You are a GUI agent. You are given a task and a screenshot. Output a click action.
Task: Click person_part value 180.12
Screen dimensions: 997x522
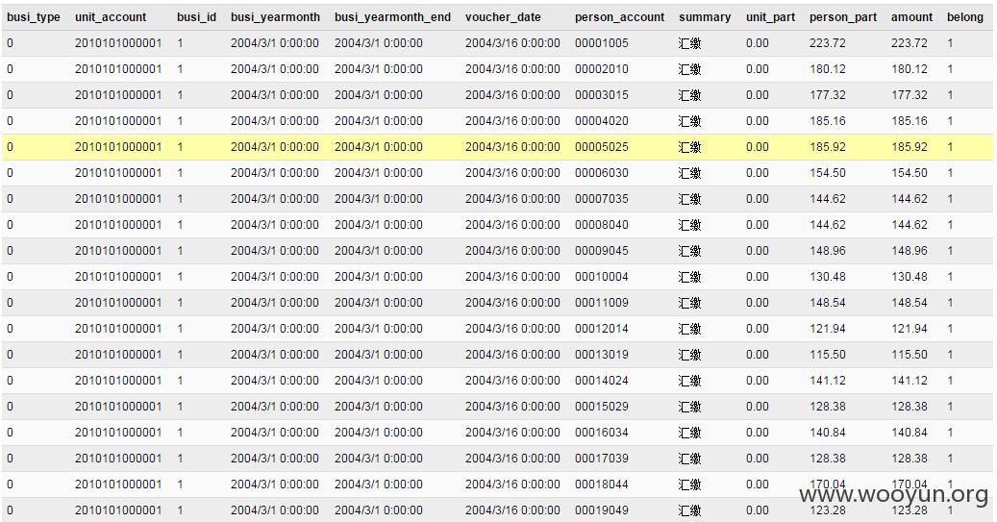[828, 69]
